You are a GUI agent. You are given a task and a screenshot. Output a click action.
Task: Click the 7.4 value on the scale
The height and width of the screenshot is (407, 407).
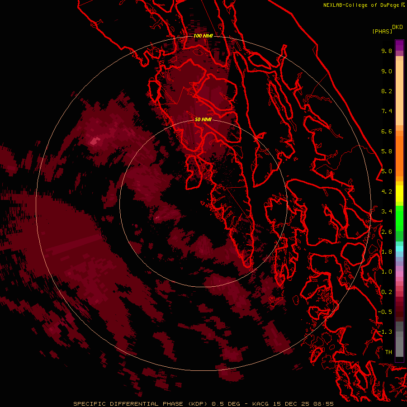click(x=387, y=111)
